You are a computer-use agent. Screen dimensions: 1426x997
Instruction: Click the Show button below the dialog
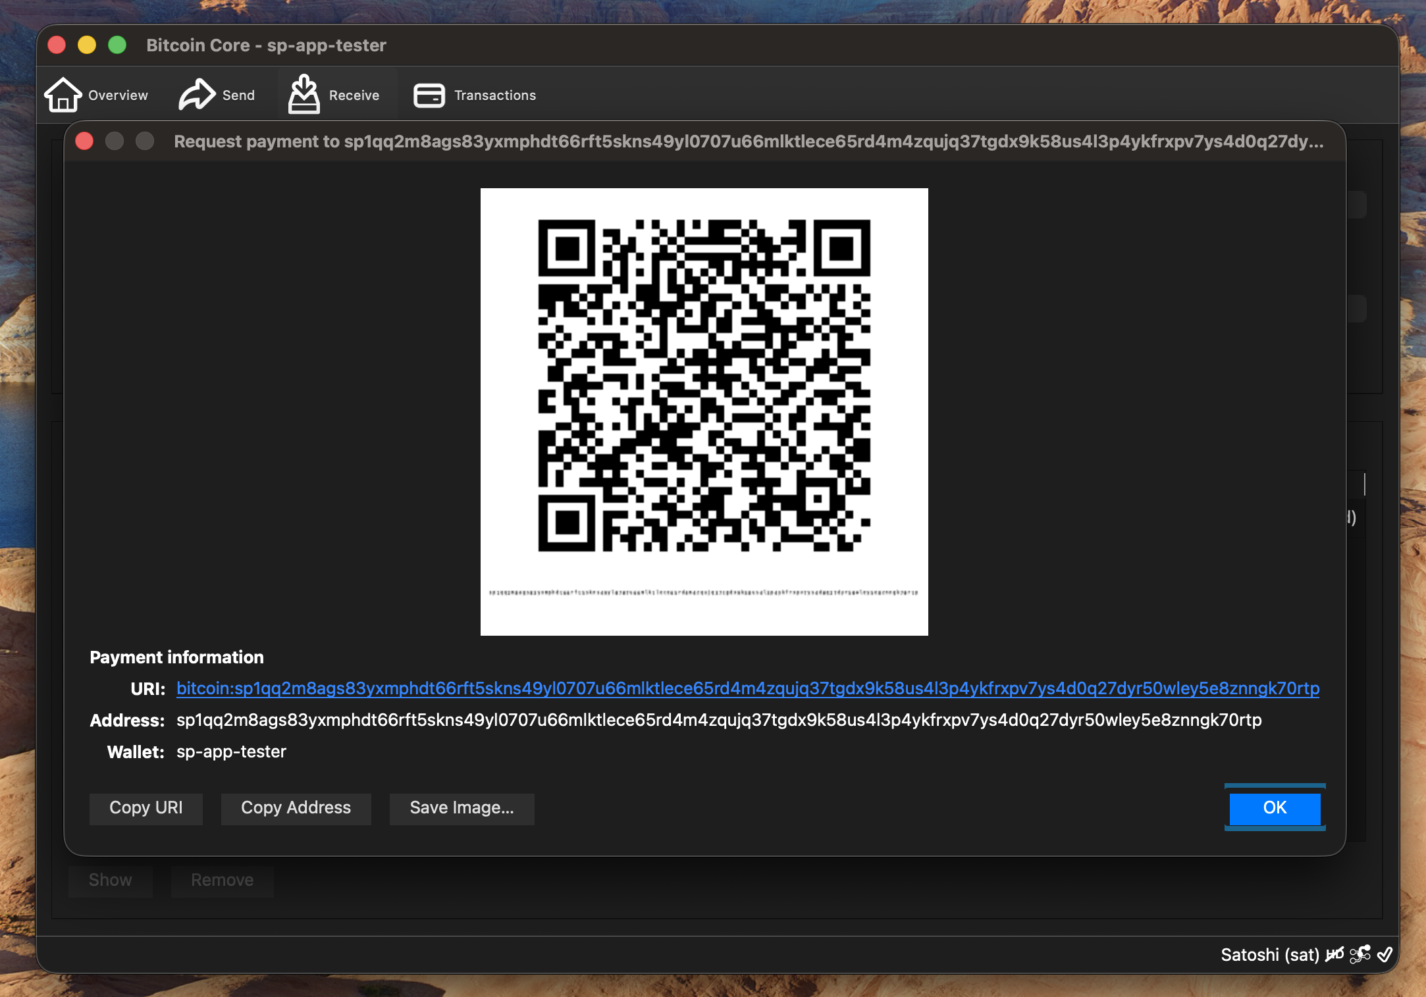click(110, 880)
